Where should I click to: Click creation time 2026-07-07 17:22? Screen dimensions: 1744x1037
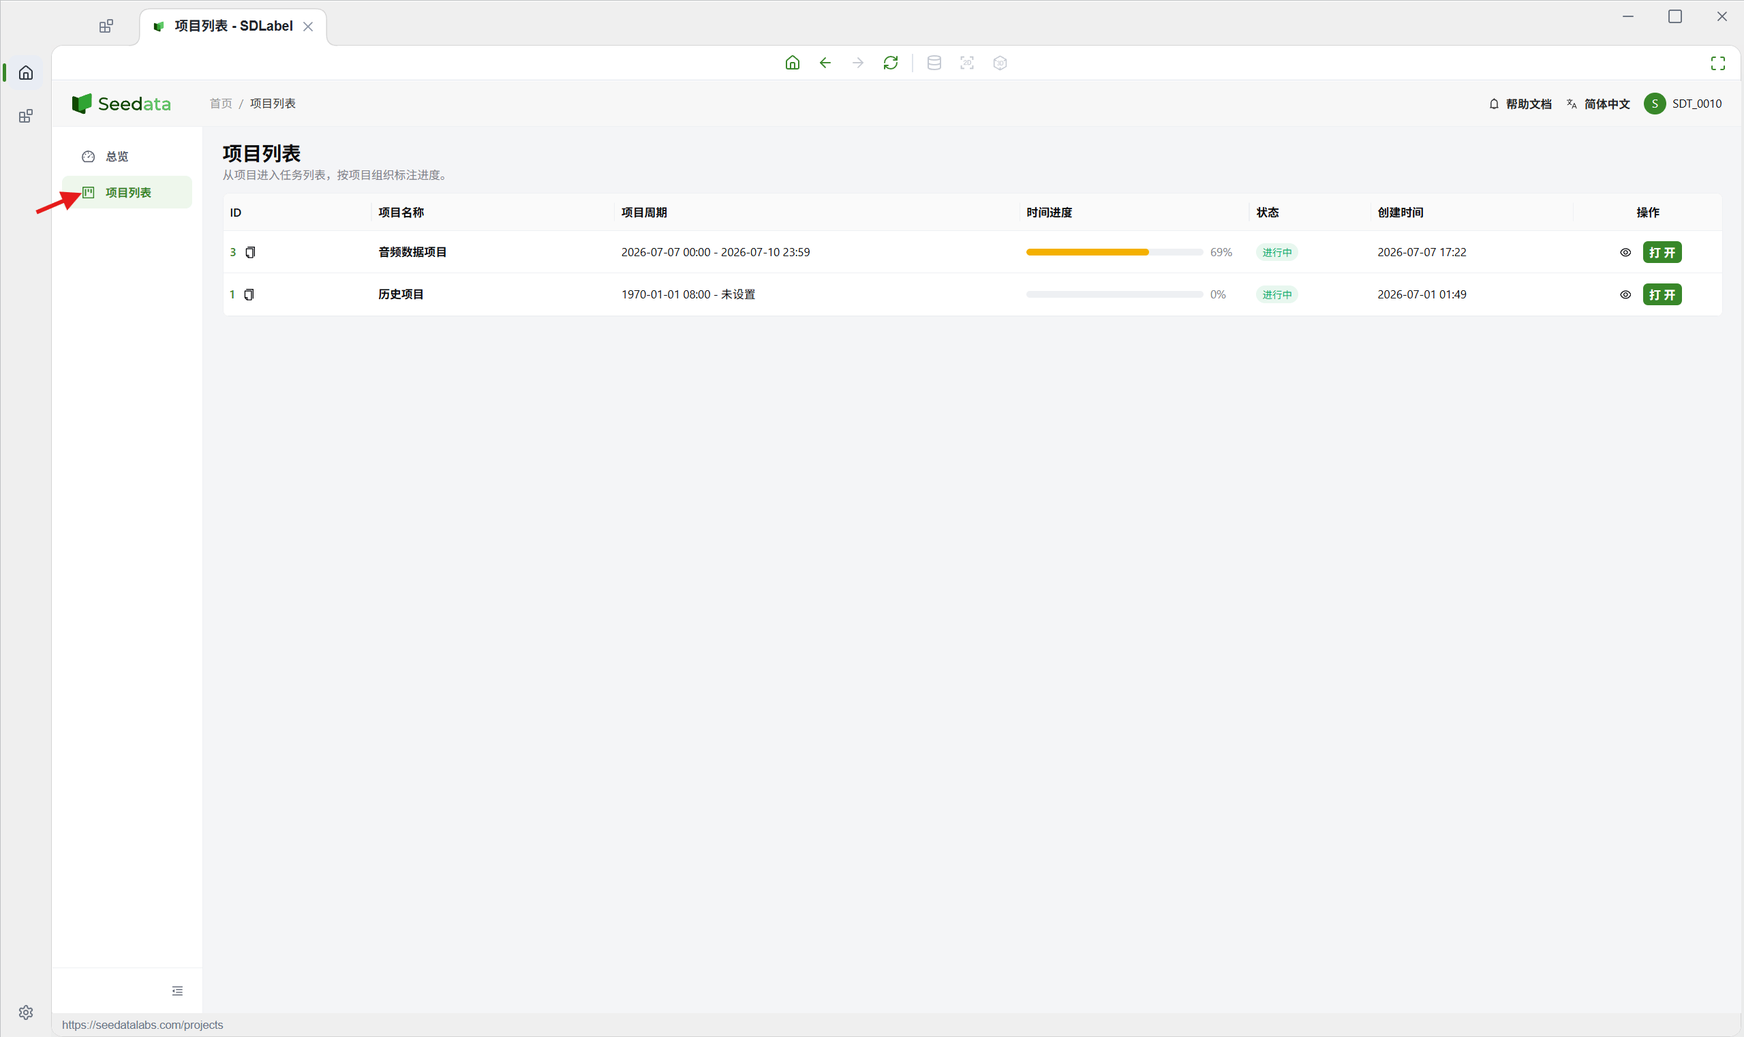tap(1422, 252)
